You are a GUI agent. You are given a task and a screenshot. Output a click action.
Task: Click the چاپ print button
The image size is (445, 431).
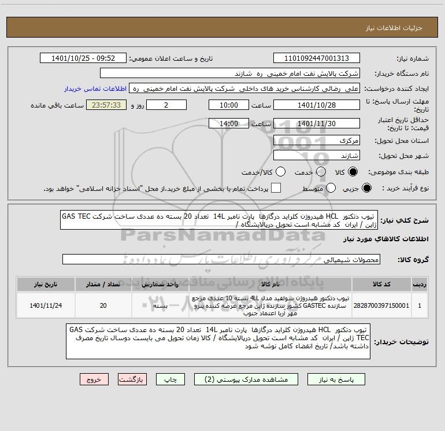[x=170, y=380]
